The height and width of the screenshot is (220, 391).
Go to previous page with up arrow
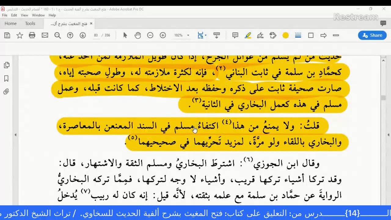click(x=70, y=35)
